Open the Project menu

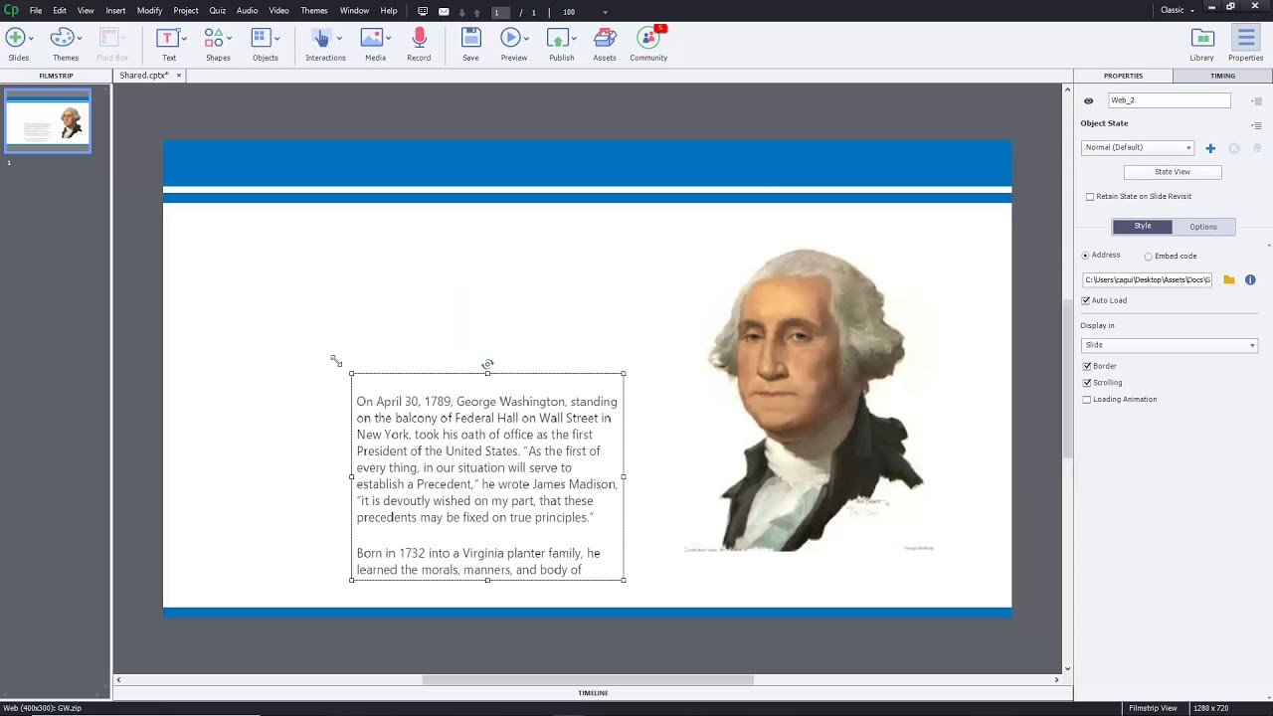coord(186,11)
